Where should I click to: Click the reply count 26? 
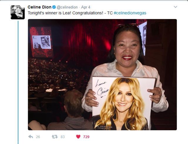pyautogui.click(x=38, y=137)
